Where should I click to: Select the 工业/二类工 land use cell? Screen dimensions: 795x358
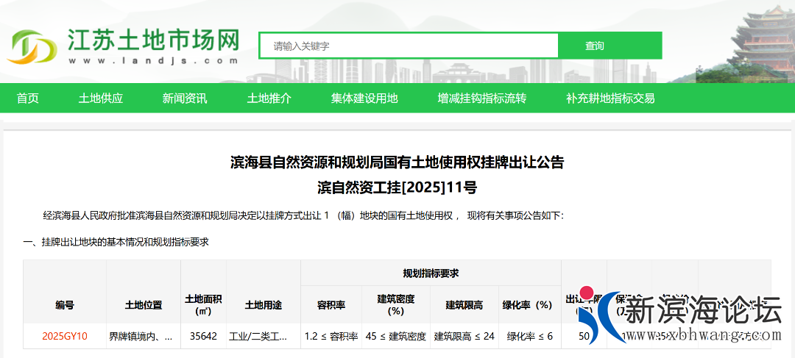pos(263,337)
